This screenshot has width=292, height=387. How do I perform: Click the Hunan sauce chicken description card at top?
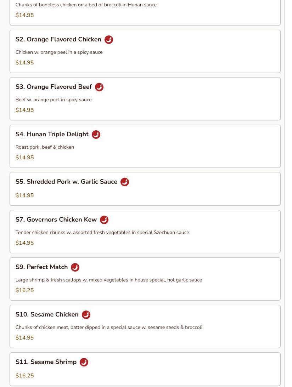pos(145,12)
